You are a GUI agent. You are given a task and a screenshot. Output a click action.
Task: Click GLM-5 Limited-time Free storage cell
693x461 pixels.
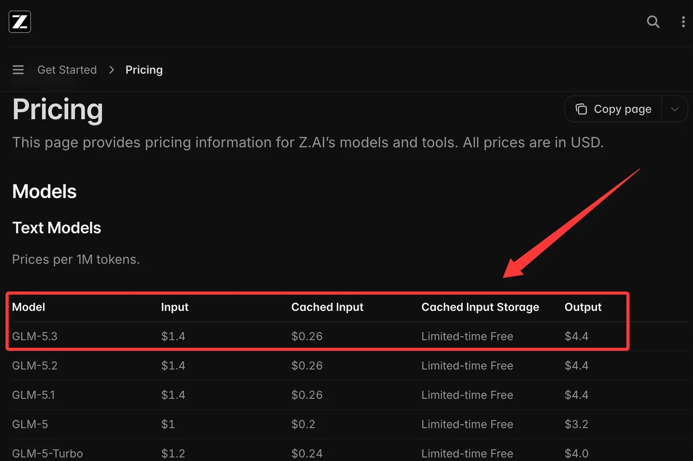pyautogui.click(x=467, y=424)
